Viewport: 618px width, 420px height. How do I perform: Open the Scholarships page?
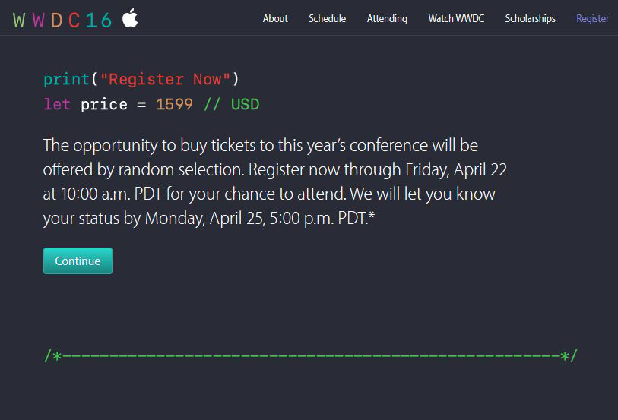pos(530,18)
